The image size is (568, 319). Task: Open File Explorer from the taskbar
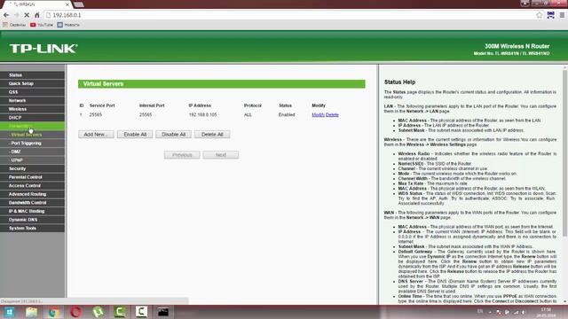coord(32,312)
